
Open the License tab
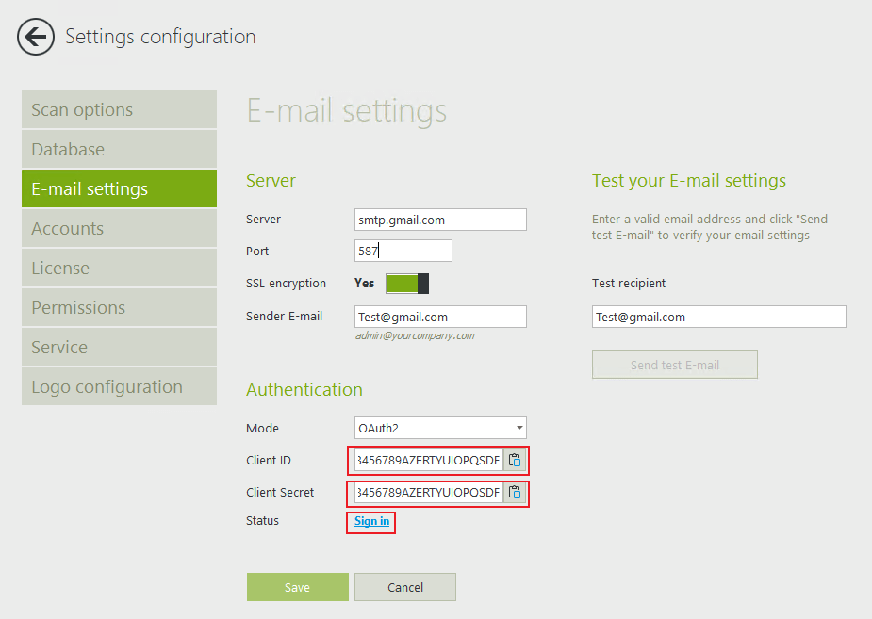[x=119, y=269]
